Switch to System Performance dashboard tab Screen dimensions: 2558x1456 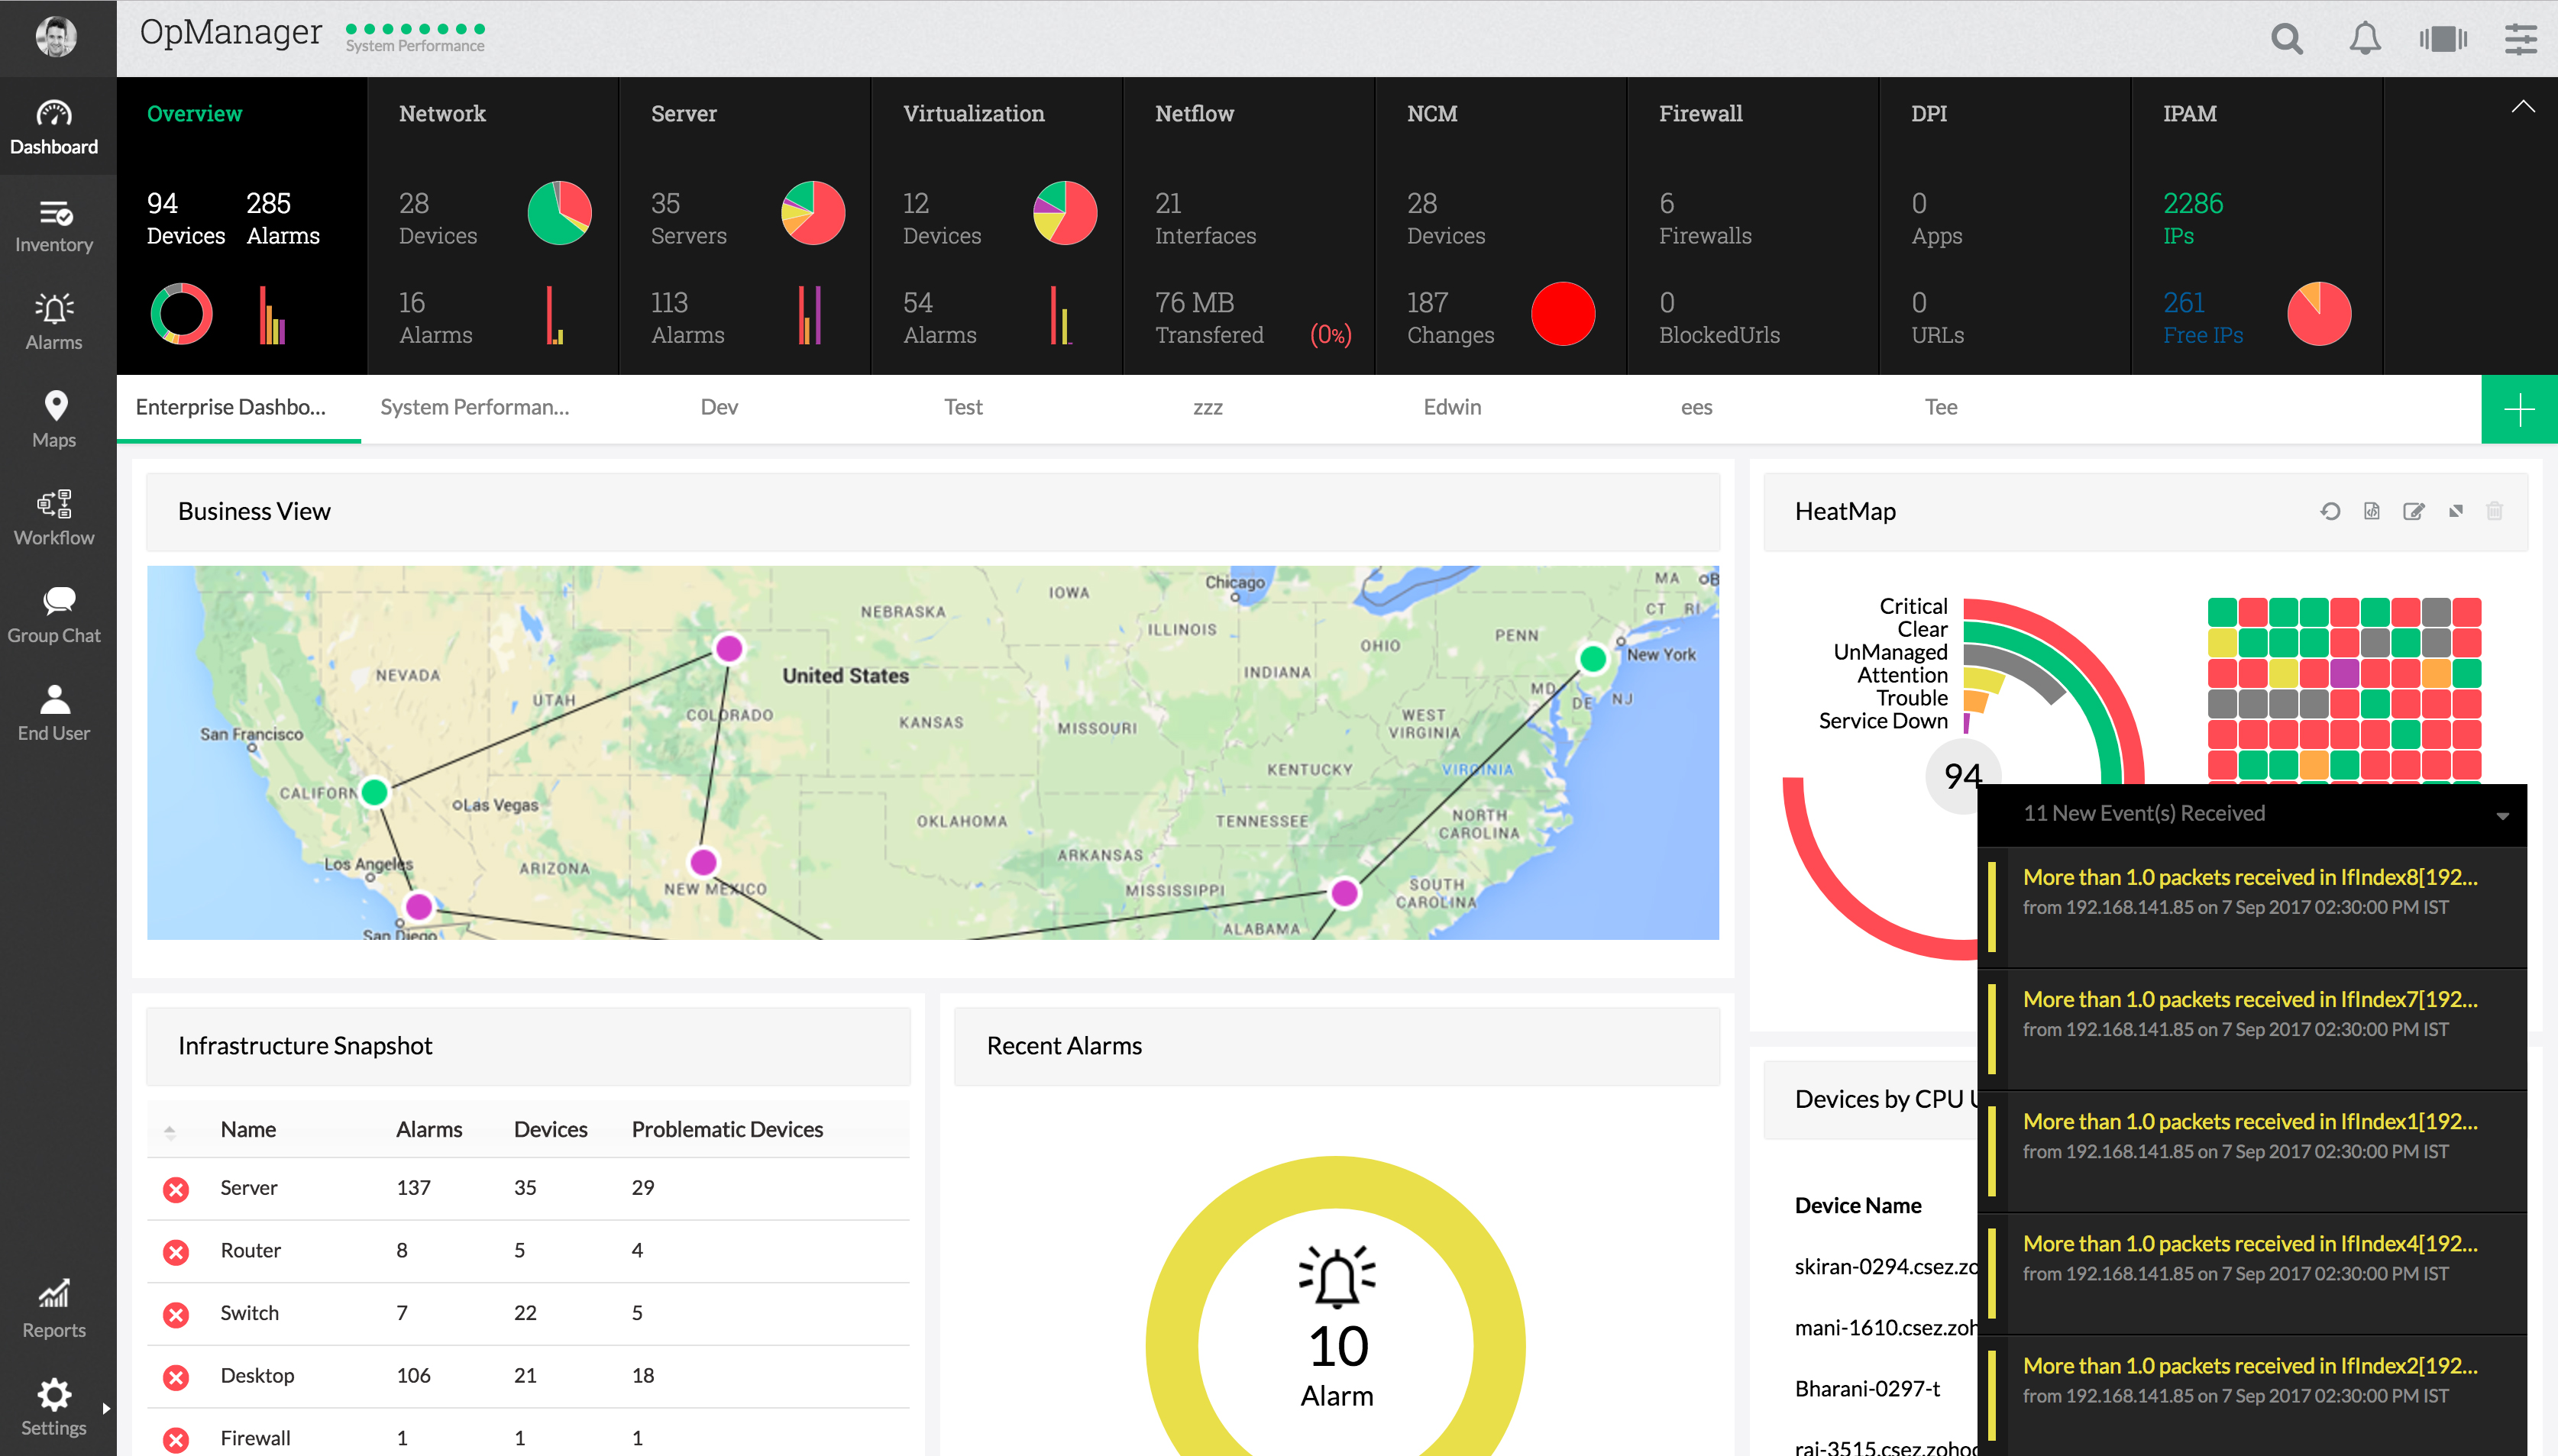[x=474, y=407]
